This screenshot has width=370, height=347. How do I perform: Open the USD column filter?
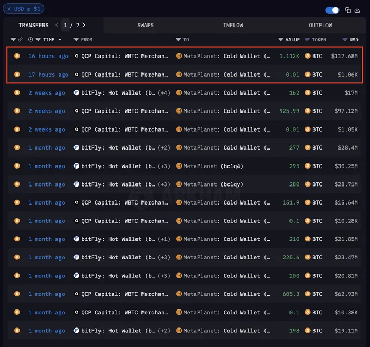tap(345, 39)
